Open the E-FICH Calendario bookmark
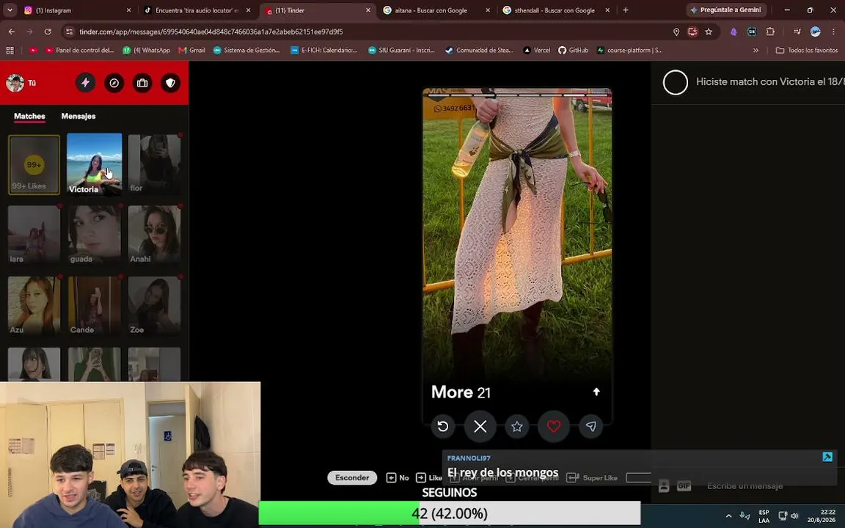This screenshot has height=528, width=845. [x=324, y=50]
